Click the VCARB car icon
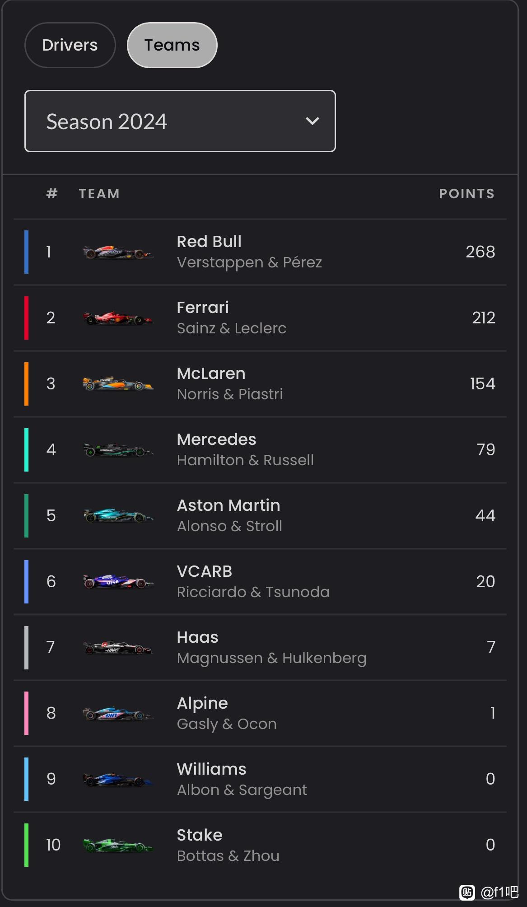This screenshot has width=527, height=907. pyautogui.click(x=118, y=582)
